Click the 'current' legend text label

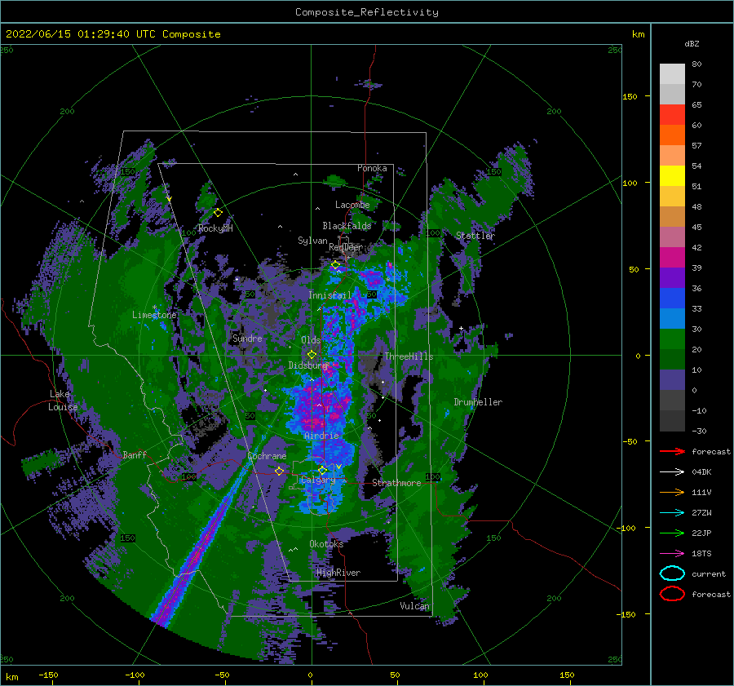(x=708, y=573)
